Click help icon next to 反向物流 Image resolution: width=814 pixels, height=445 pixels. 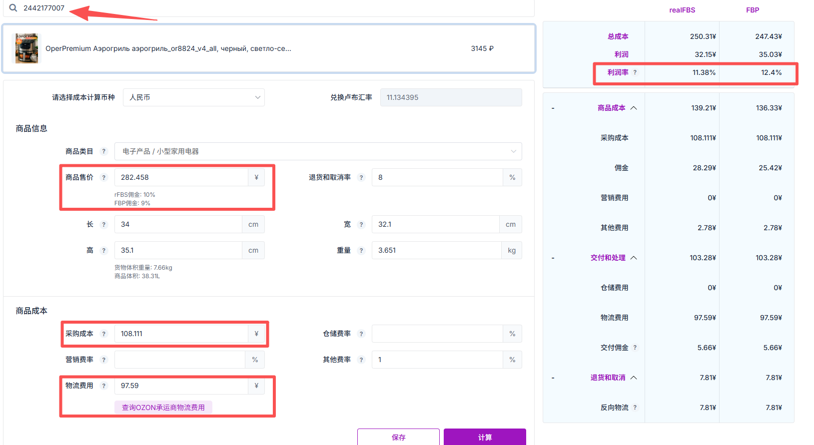pos(635,408)
